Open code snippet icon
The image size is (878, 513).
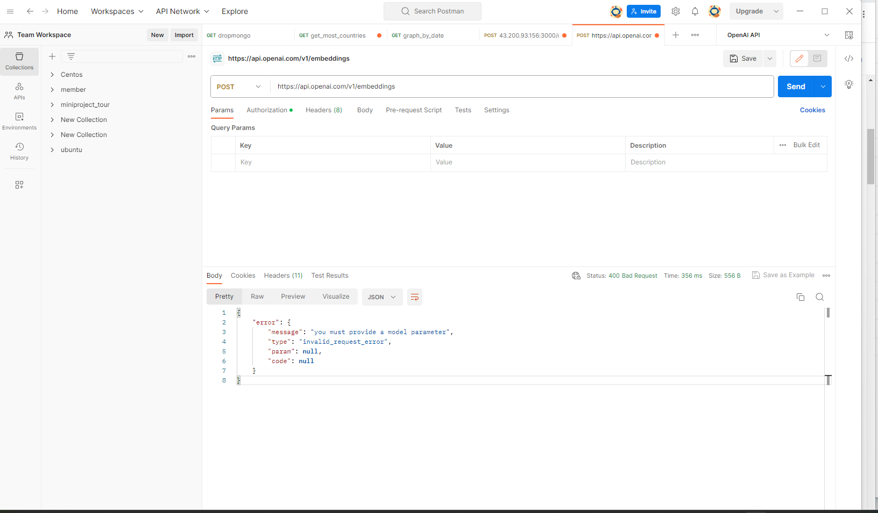point(849,59)
